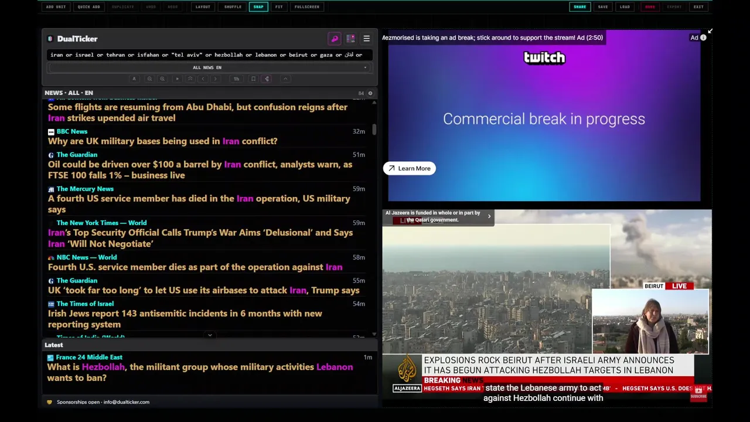The height and width of the screenshot is (422, 750).
Task: Click the Ad label on the Twitch player
Action: pyautogui.click(x=694, y=38)
